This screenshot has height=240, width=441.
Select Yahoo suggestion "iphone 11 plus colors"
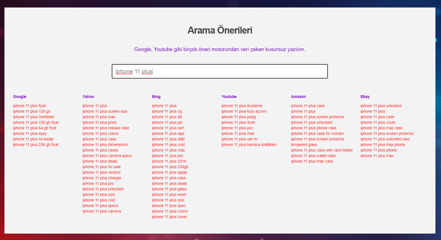100,133
